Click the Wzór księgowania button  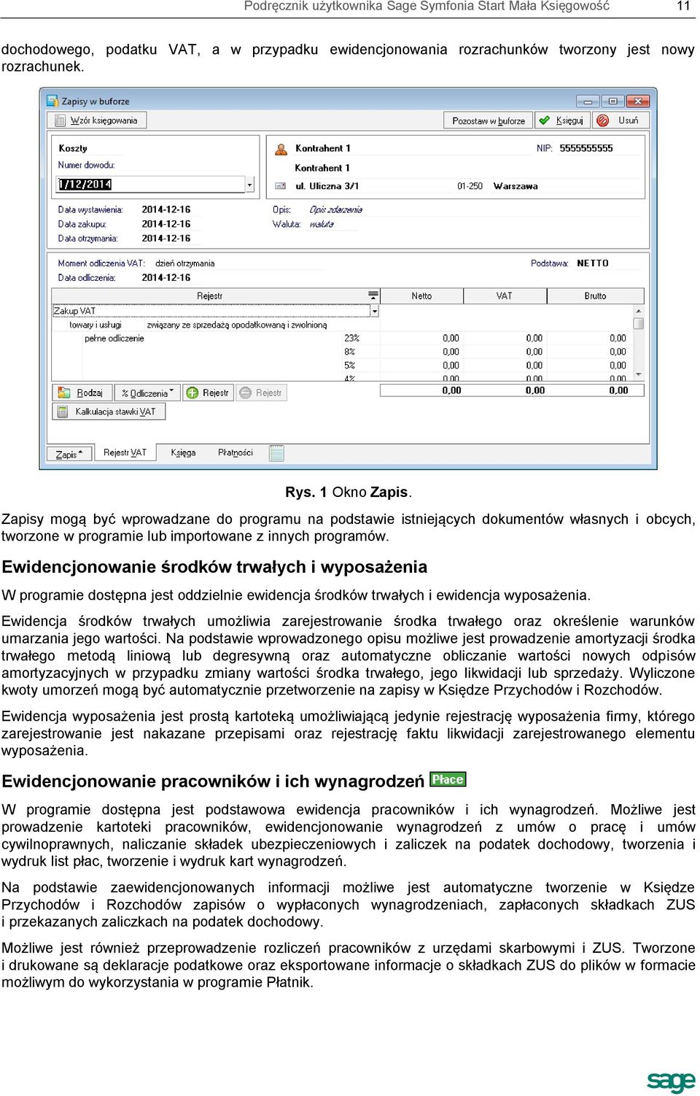[98, 120]
